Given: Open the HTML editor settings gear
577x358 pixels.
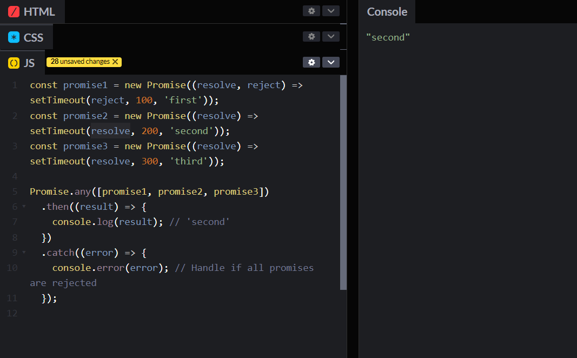Looking at the screenshot, I should (x=311, y=11).
